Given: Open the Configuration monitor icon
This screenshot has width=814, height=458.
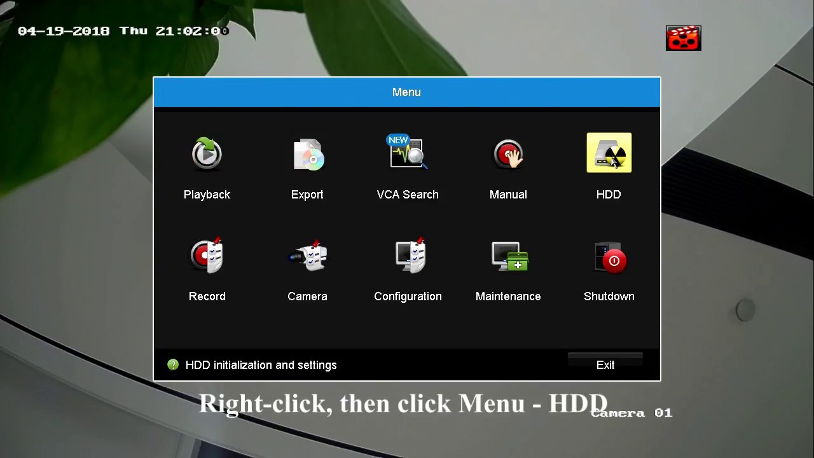Looking at the screenshot, I should [x=410, y=256].
